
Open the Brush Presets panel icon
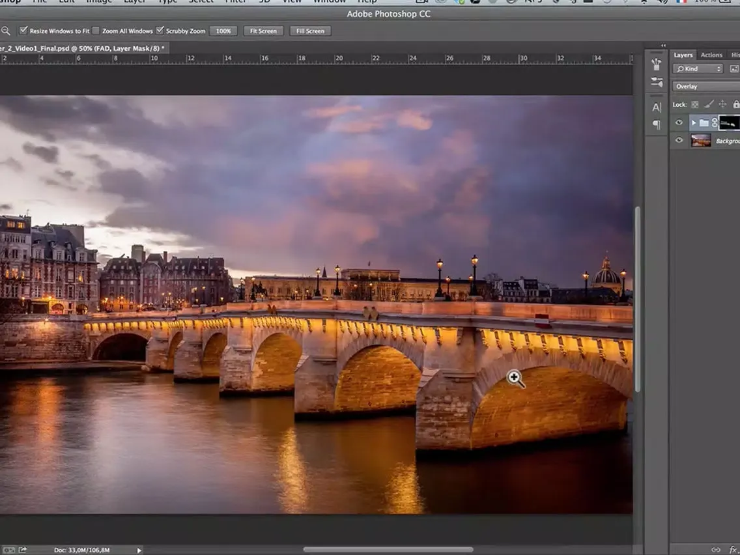pos(656,64)
